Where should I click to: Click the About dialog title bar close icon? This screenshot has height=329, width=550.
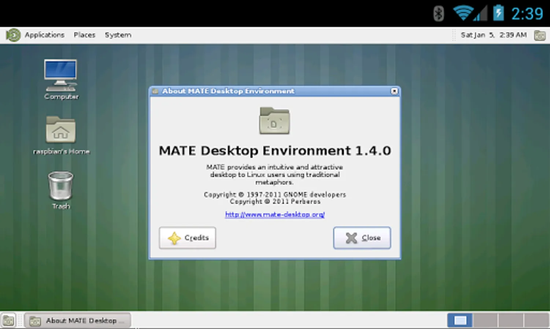point(394,91)
